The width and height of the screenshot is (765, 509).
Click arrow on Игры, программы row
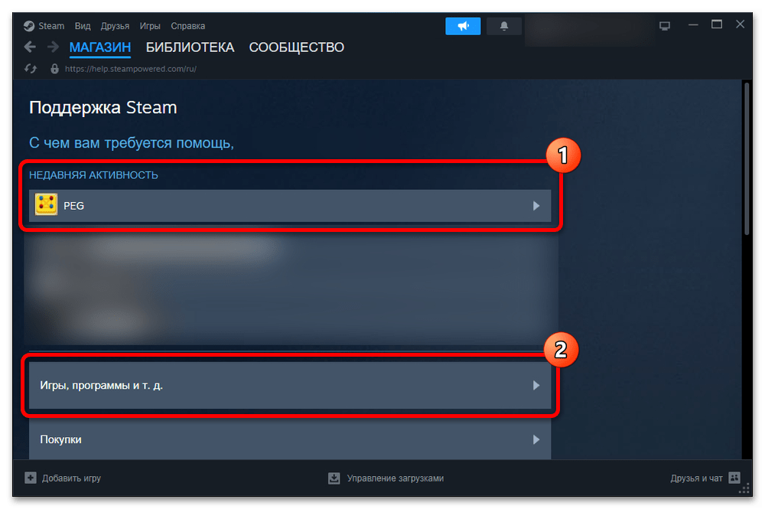536,385
